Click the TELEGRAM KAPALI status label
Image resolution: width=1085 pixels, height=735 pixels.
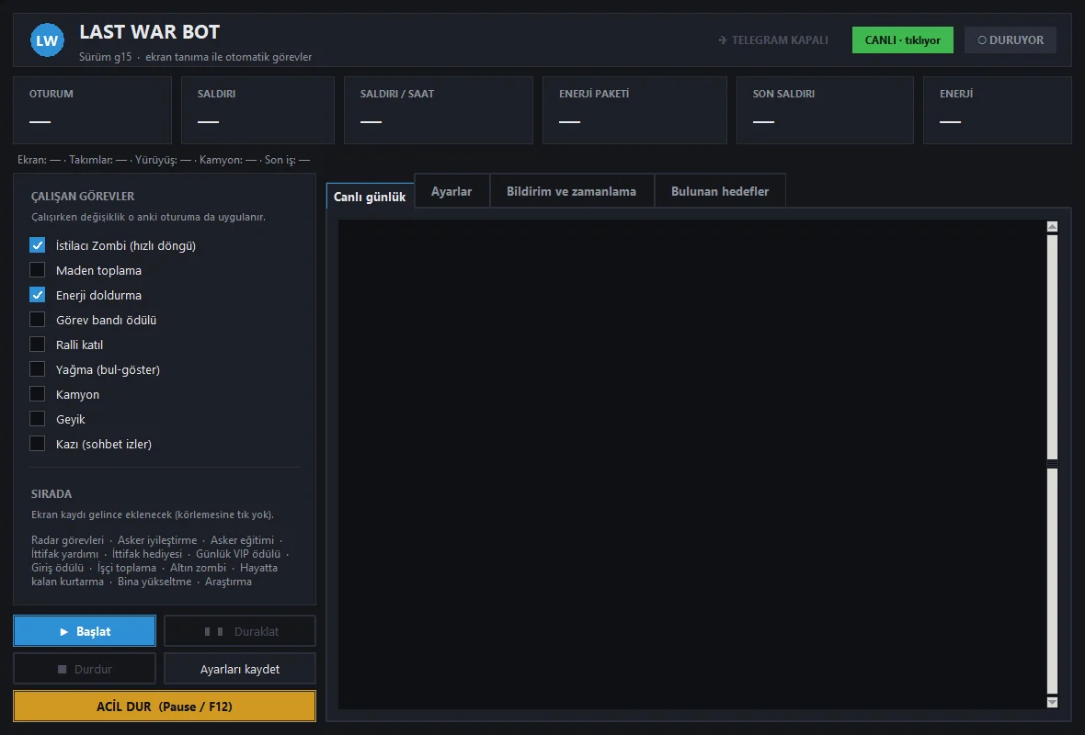pyautogui.click(x=773, y=40)
